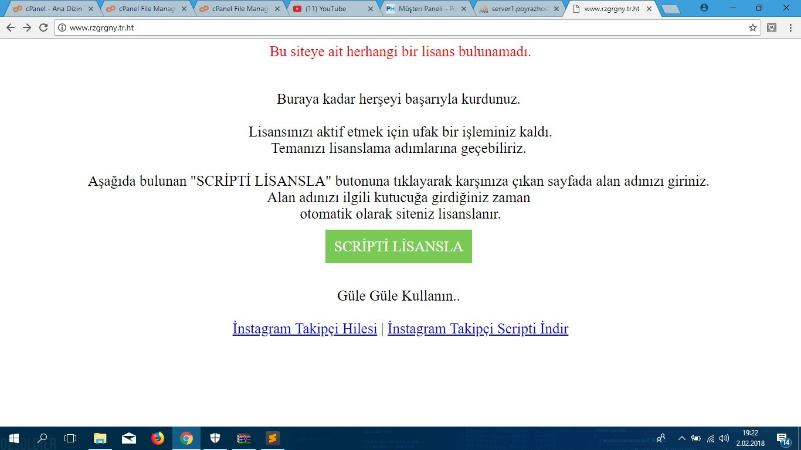Close the www.rzgrgny.tr.ht tab
The height and width of the screenshot is (450, 801).
(649, 9)
